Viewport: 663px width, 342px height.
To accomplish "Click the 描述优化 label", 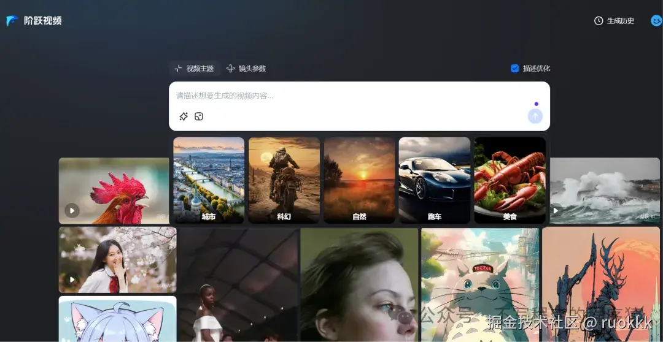I will coord(537,69).
